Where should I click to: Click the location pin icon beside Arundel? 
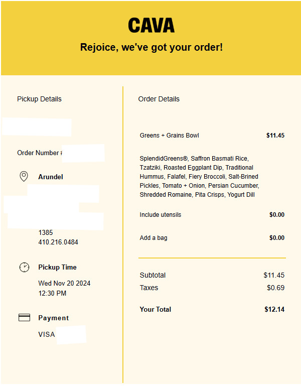pos(23,176)
